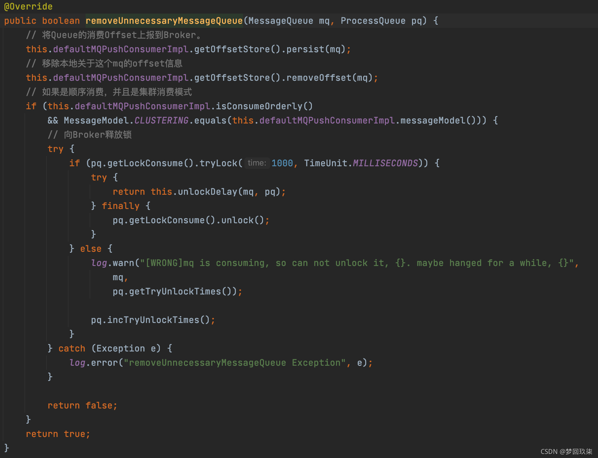Click the removeOffset method call
The width and height of the screenshot is (598, 458).
[x=319, y=78]
